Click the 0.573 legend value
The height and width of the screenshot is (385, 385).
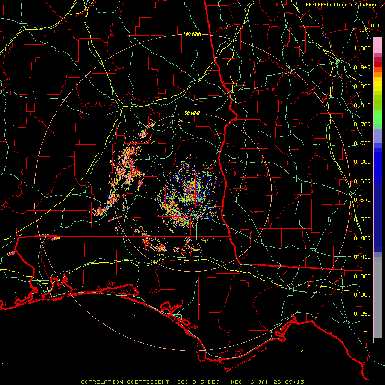(x=362, y=200)
